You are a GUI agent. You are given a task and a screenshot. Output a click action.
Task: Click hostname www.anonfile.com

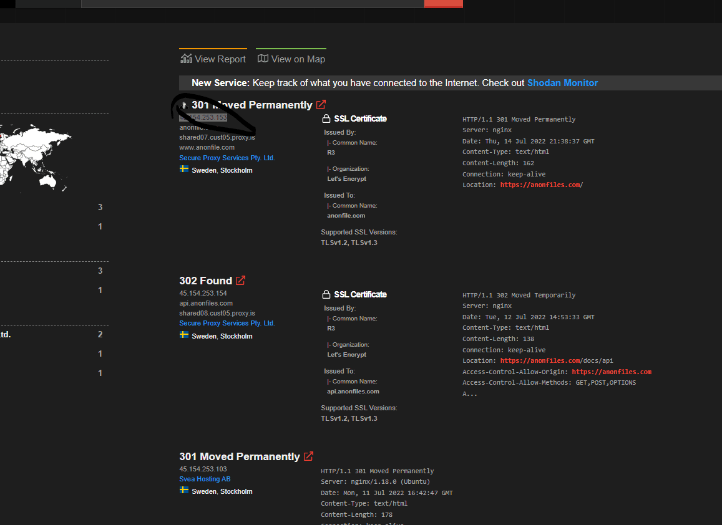(x=207, y=147)
